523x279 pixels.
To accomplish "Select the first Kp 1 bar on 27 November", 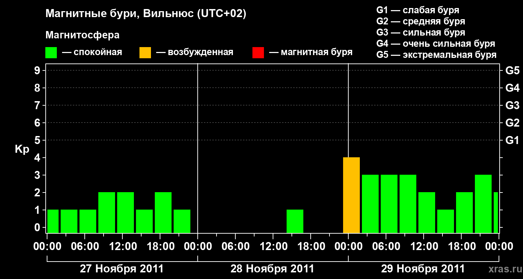I will [x=53, y=221].
